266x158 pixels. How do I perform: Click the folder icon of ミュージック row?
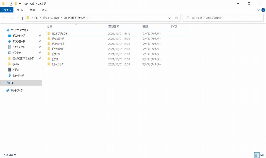49,64
